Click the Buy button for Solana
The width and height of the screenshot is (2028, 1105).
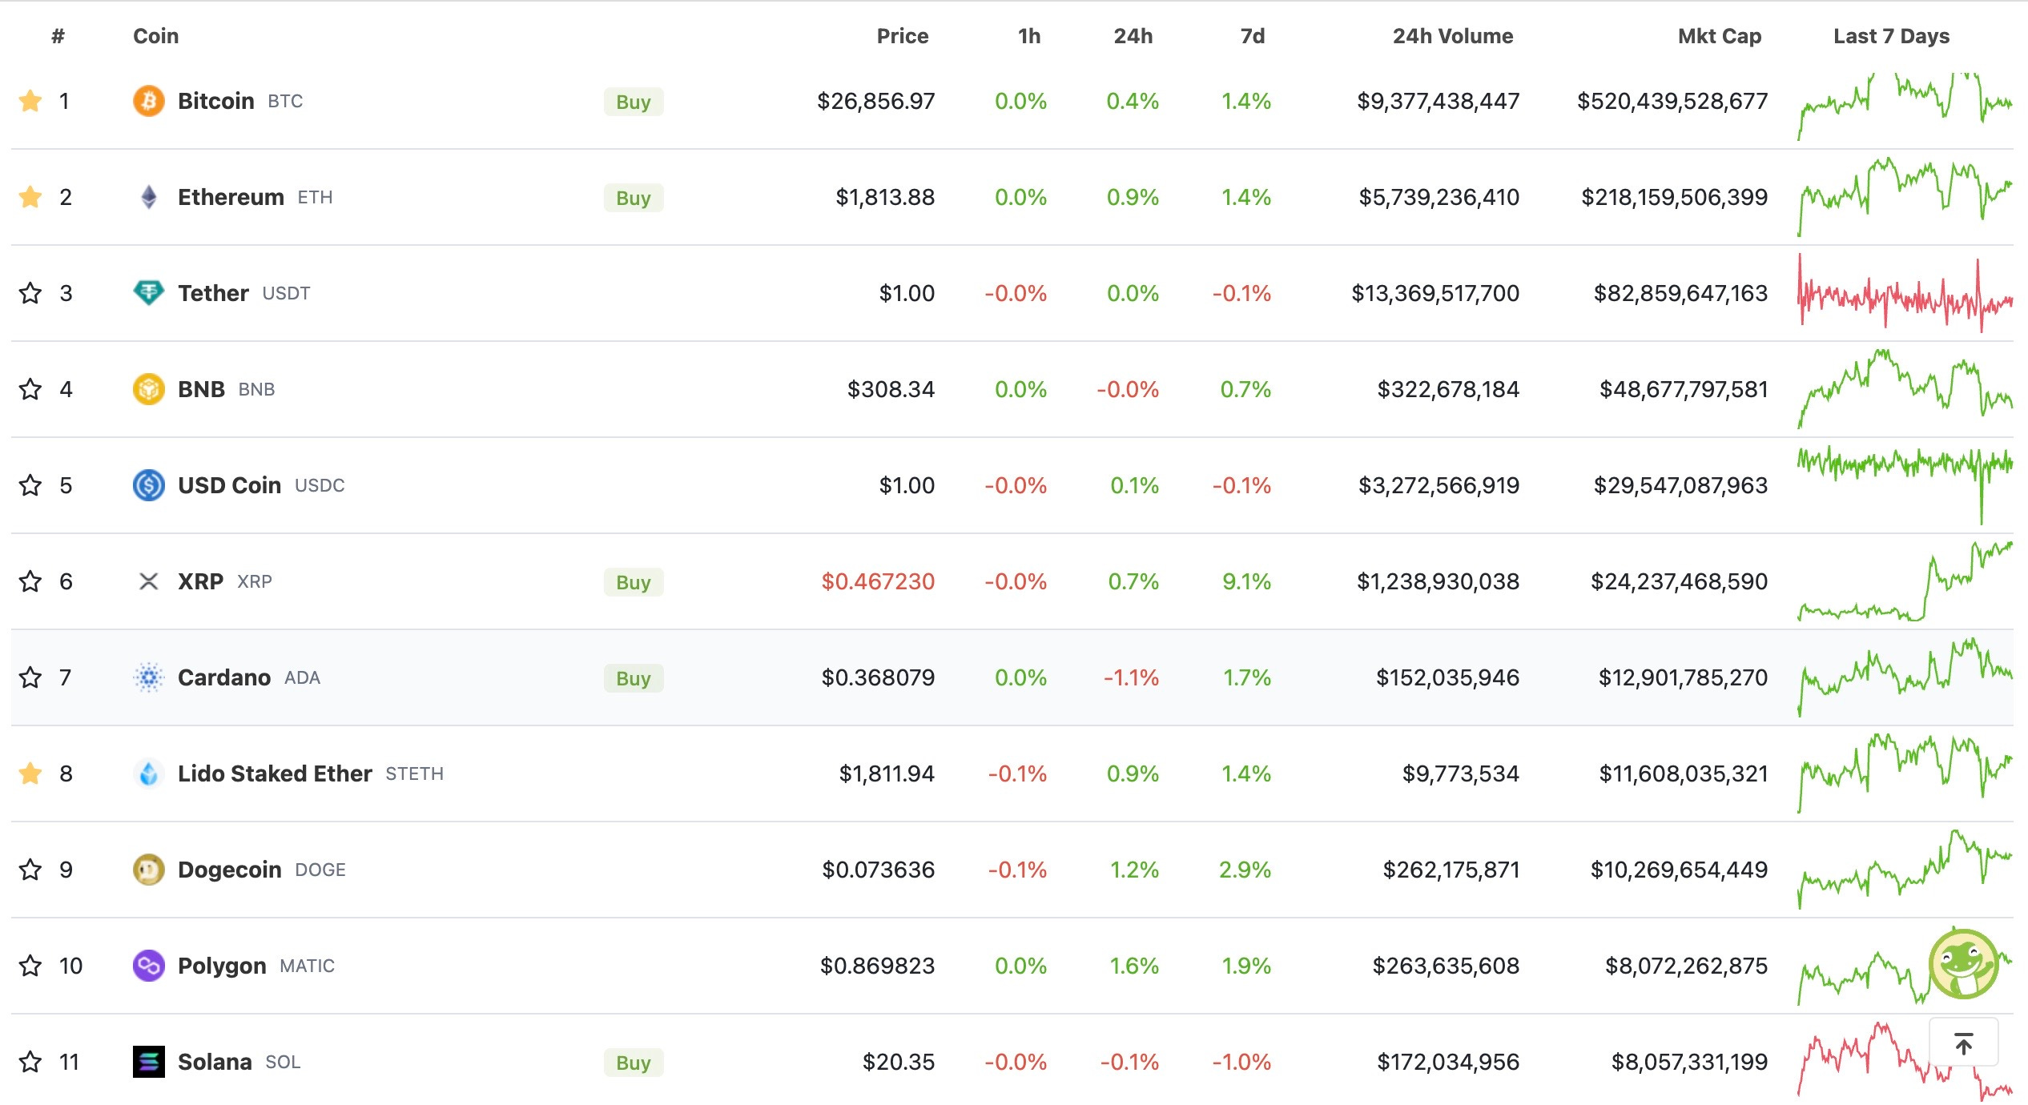(634, 1063)
